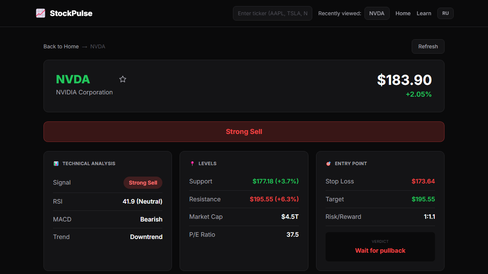488x274 pixels.
Task: Click the StockPulse brand name
Action: point(71,13)
